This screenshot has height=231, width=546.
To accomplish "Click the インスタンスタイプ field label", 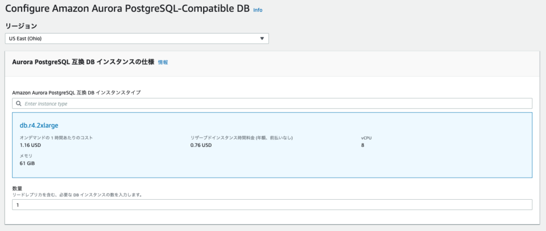I will click(x=77, y=93).
